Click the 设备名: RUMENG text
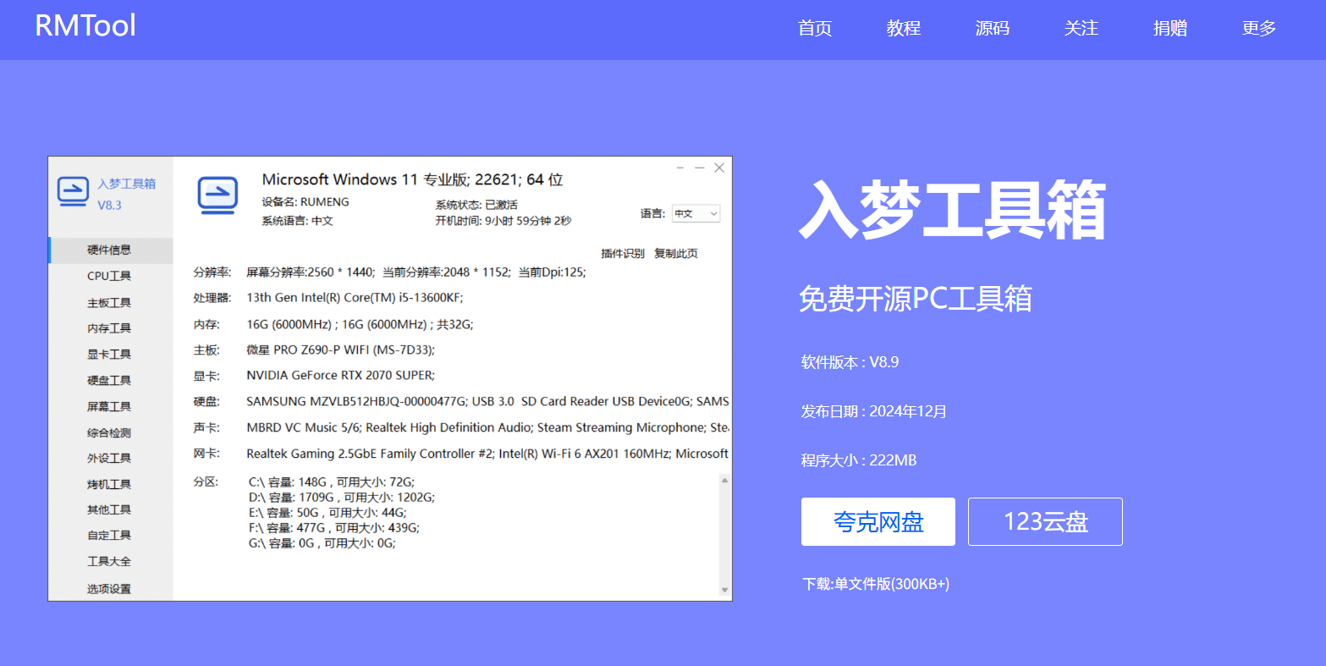This screenshot has width=1326, height=666. click(x=305, y=202)
